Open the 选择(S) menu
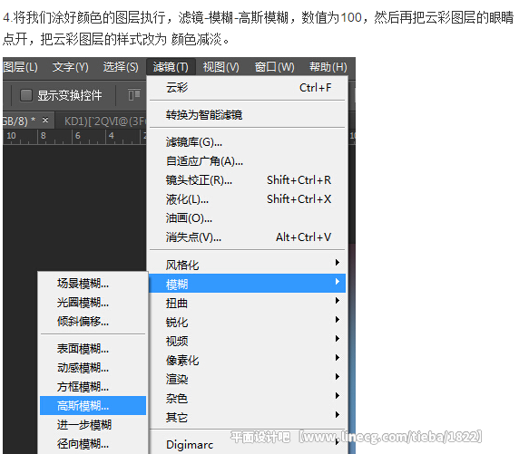Image resolution: width=519 pixels, height=454 pixels. (121, 67)
